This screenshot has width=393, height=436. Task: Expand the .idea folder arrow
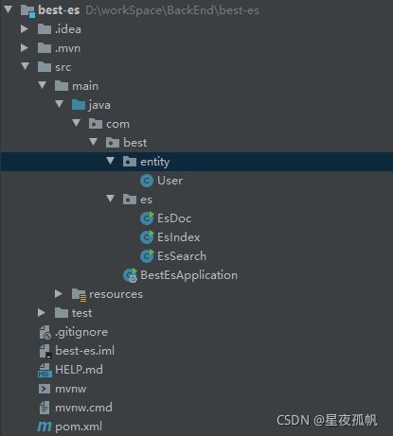(25, 29)
